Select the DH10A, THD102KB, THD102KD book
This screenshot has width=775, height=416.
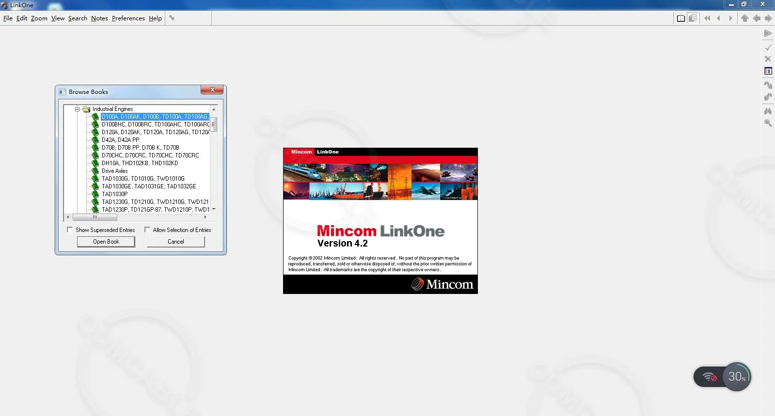point(140,163)
